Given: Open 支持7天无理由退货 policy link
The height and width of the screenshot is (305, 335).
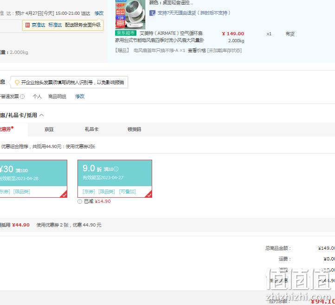Looking at the screenshot, I should (x=194, y=13).
